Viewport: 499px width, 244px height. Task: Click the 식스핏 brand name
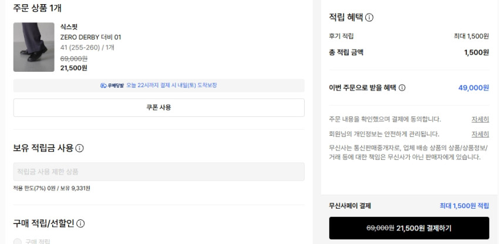(69, 27)
